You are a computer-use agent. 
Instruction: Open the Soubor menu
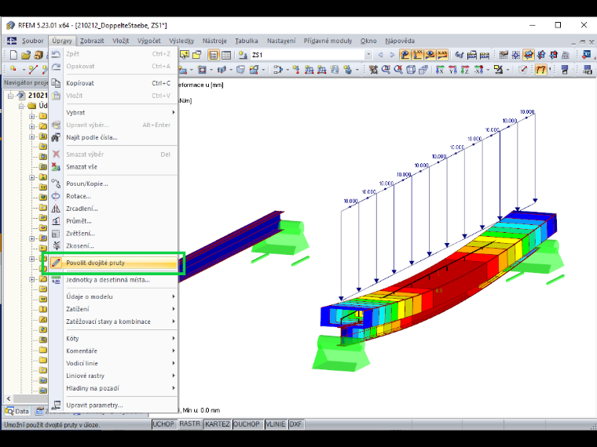[x=33, y=41]
